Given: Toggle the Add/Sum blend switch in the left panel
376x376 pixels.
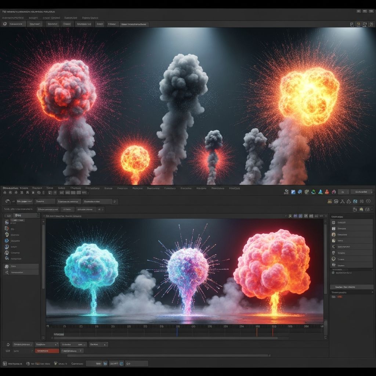Looking at the screenshot, I should tap(17, 220).
